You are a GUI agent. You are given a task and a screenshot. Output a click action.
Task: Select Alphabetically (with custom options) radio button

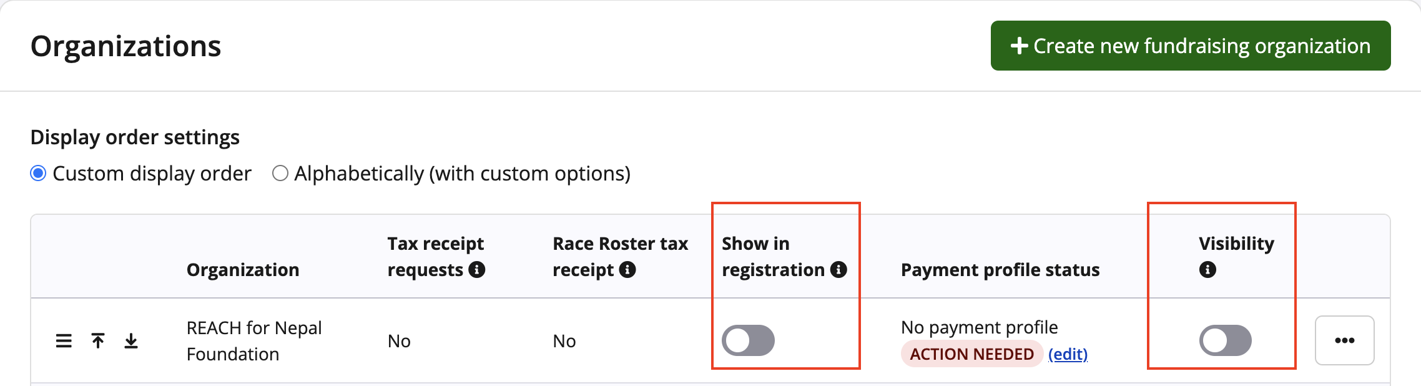(280, 174)
